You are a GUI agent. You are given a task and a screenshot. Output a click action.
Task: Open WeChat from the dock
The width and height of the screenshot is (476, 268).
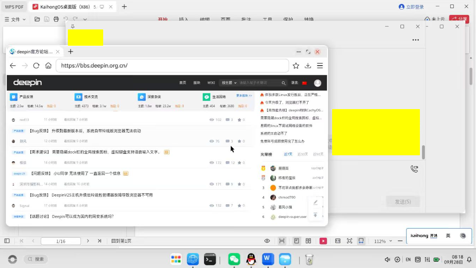click(x=234, y=259)
